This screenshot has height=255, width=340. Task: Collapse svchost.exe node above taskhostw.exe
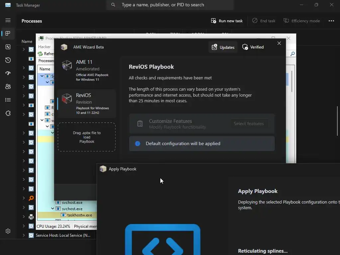pyautogui.click(x=52, y=209)
